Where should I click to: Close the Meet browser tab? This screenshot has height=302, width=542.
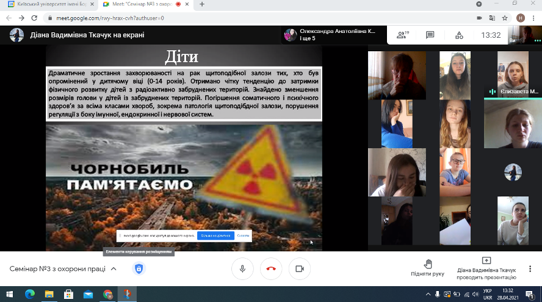187,4
